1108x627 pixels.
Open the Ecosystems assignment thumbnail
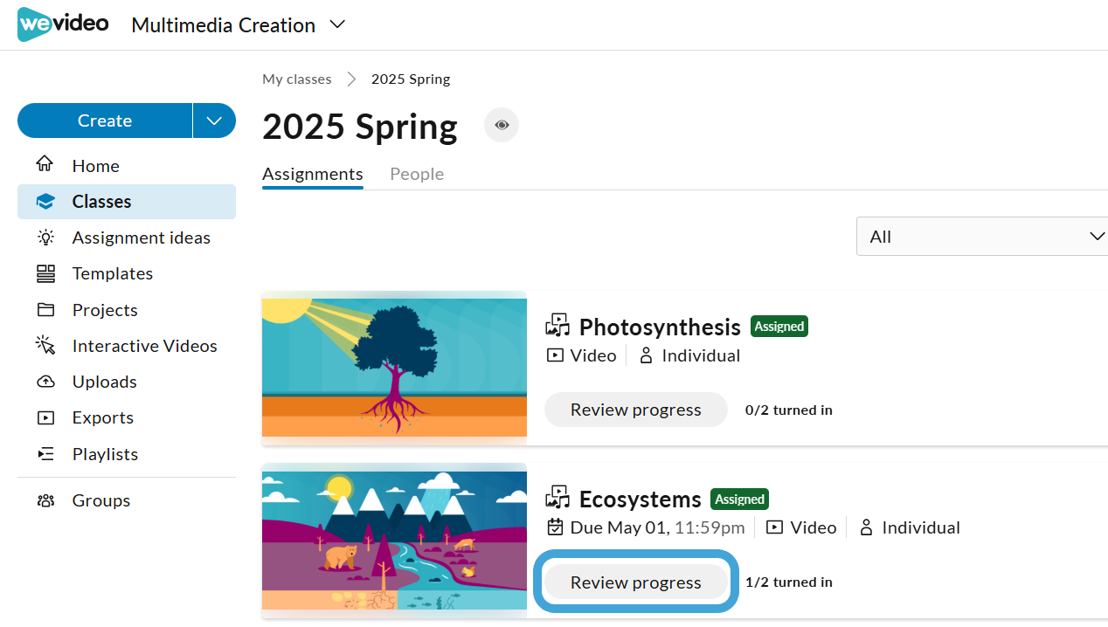coord(394,540)
